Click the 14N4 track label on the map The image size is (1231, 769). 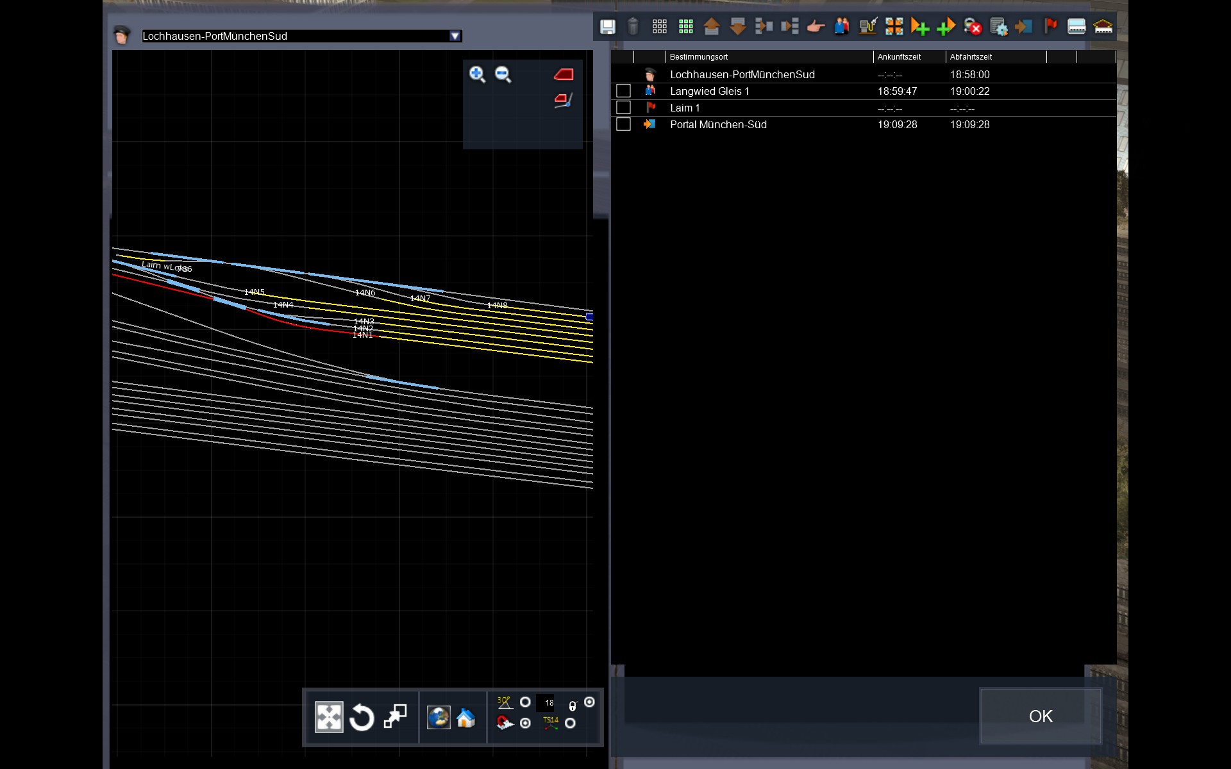click(x=283, y=304)
